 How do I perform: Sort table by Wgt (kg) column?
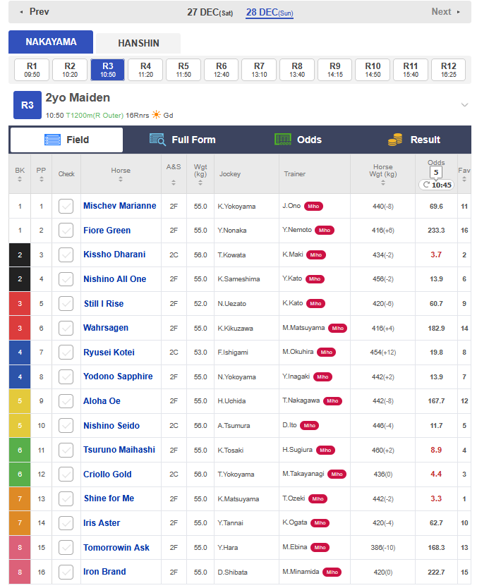pos(200,183)
